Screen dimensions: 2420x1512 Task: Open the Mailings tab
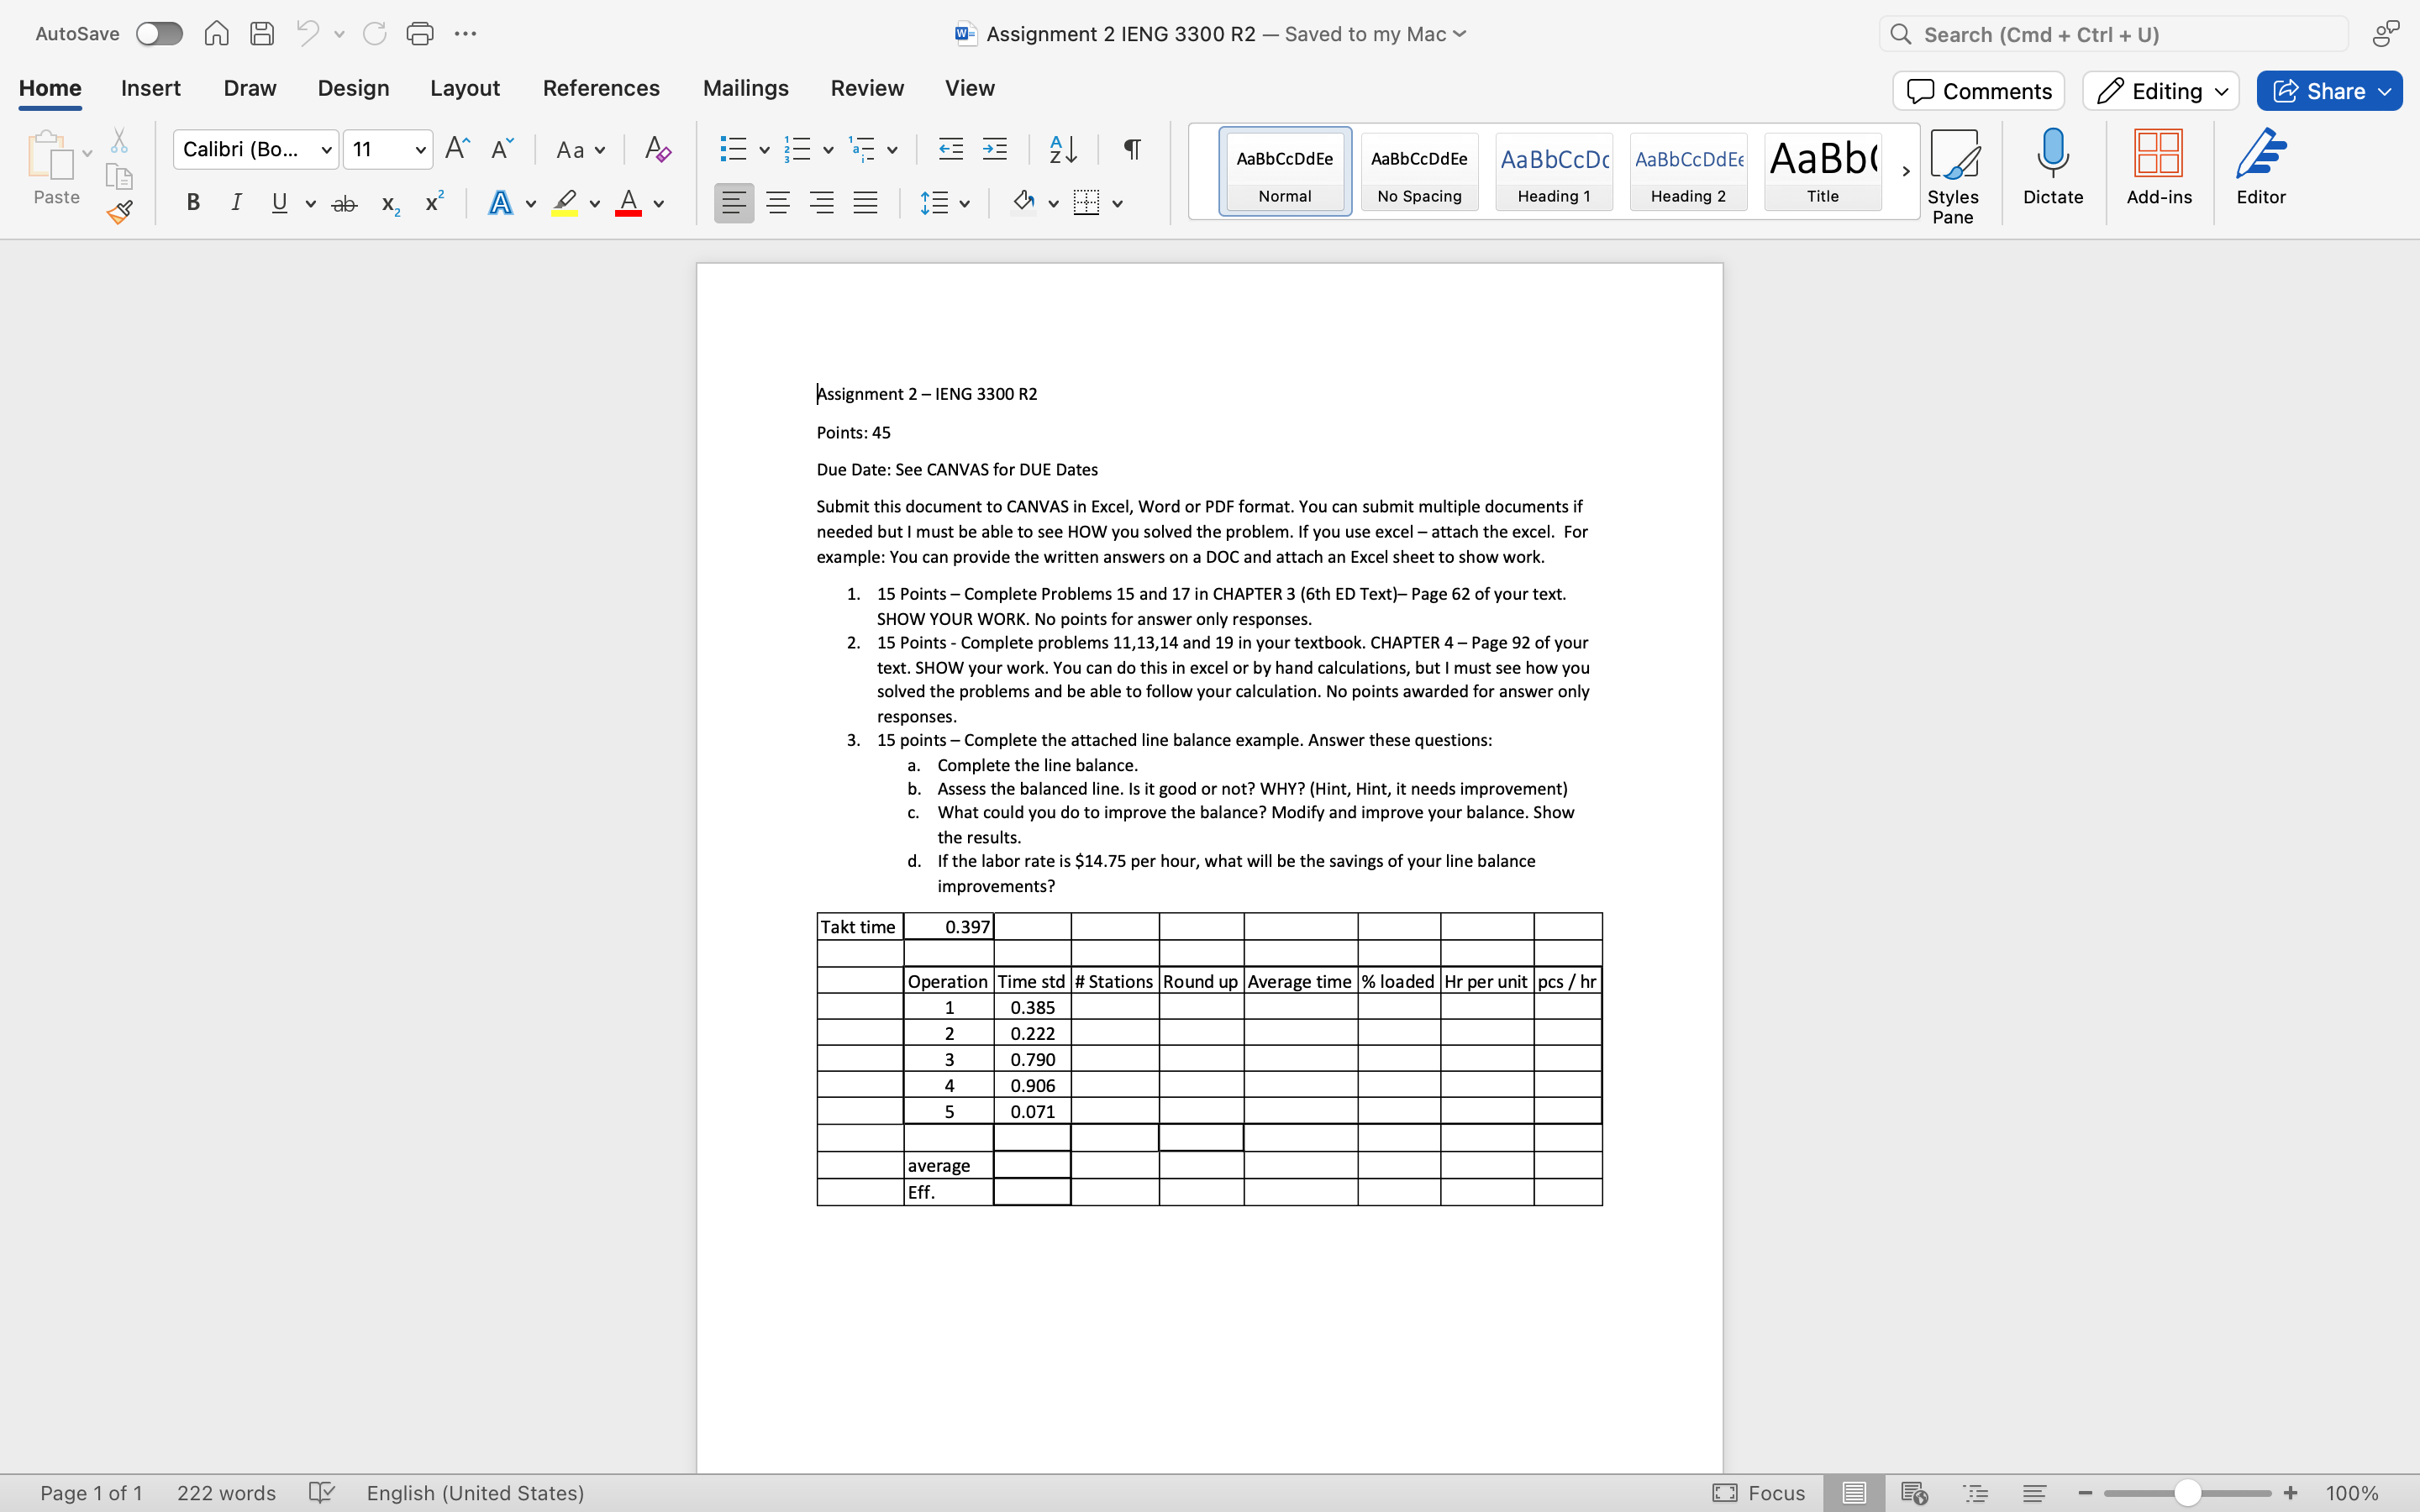[x=745, y=88]
